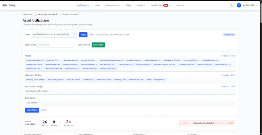Focus the View name input field
Viewport: 262px width, 135px height.
pyautogui.click(x=55, y=45)
